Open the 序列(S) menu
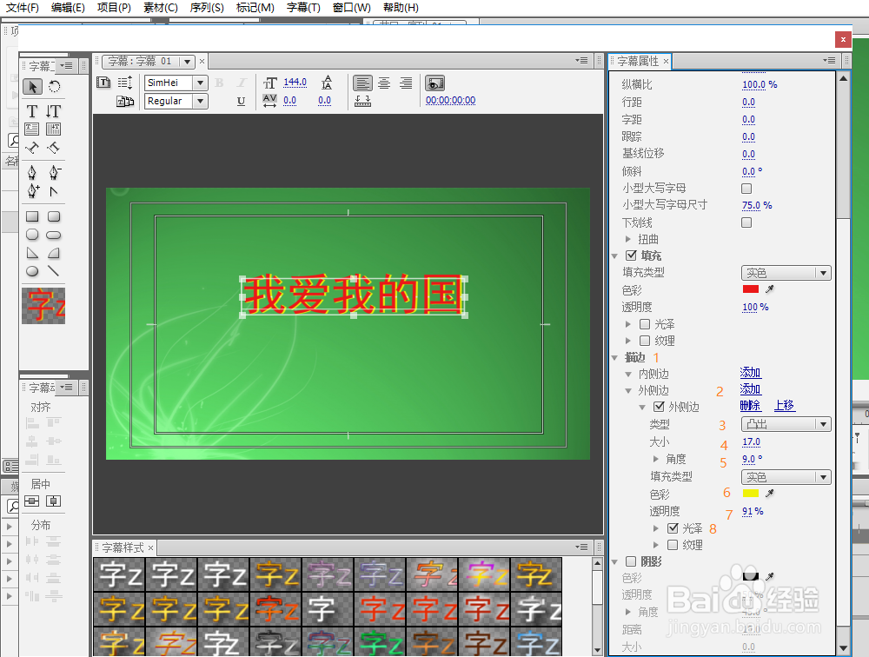 click(x=207, y=8)
